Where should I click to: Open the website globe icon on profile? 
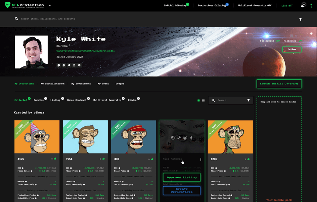click(64, 65)
